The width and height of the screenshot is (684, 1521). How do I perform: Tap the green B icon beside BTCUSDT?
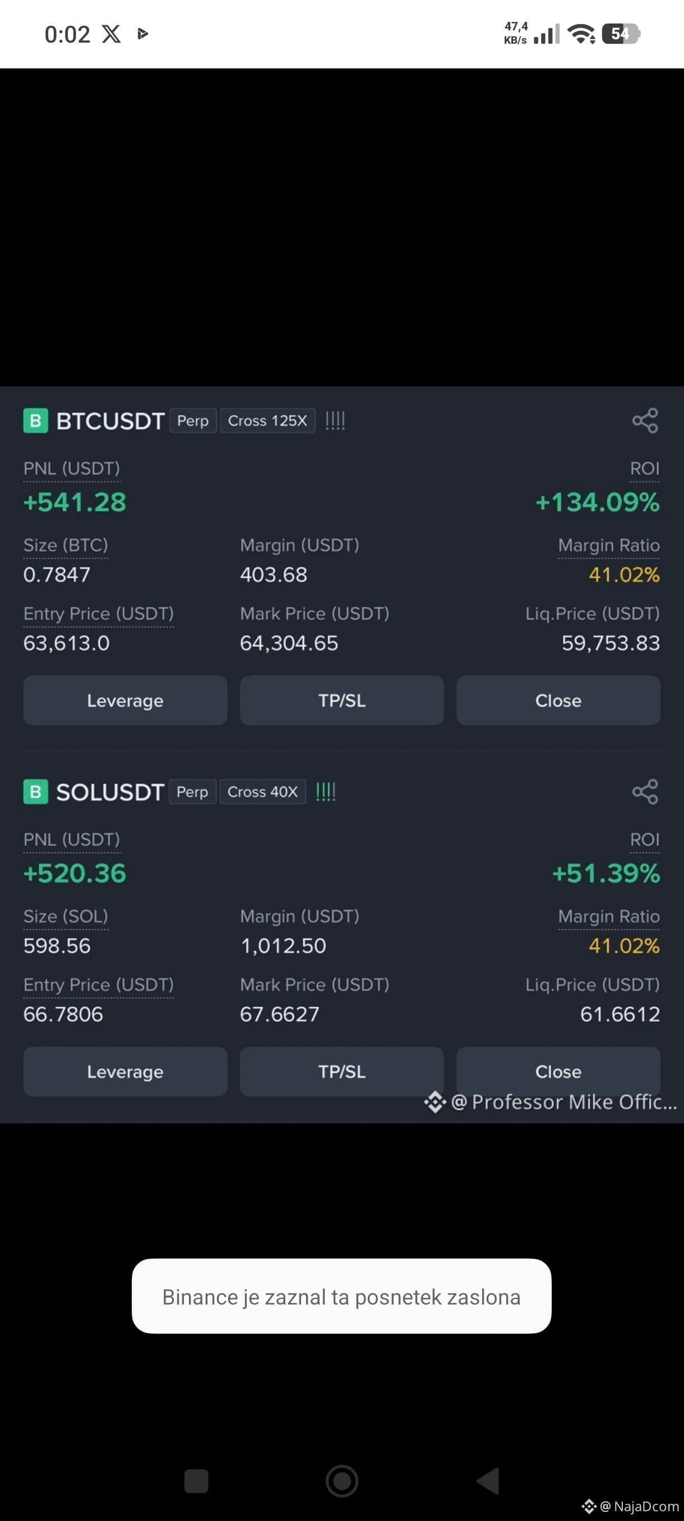click(35, 421)
